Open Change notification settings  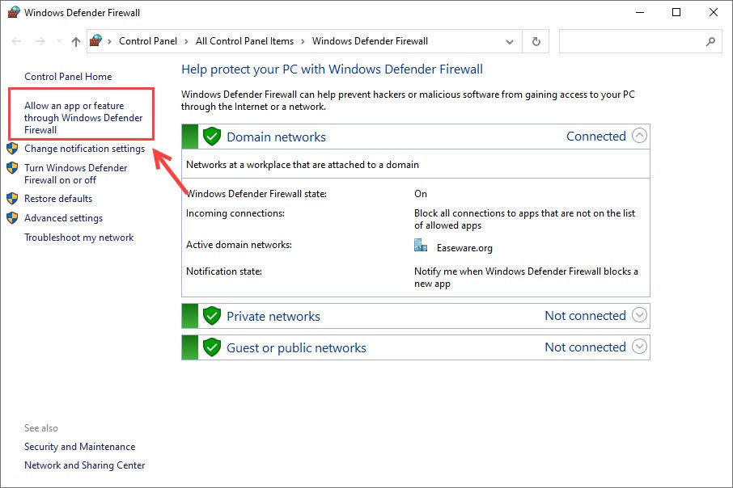pos(85,149)
